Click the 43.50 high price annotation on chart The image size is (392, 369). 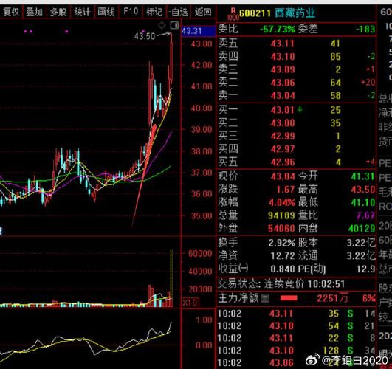point(145,36)
